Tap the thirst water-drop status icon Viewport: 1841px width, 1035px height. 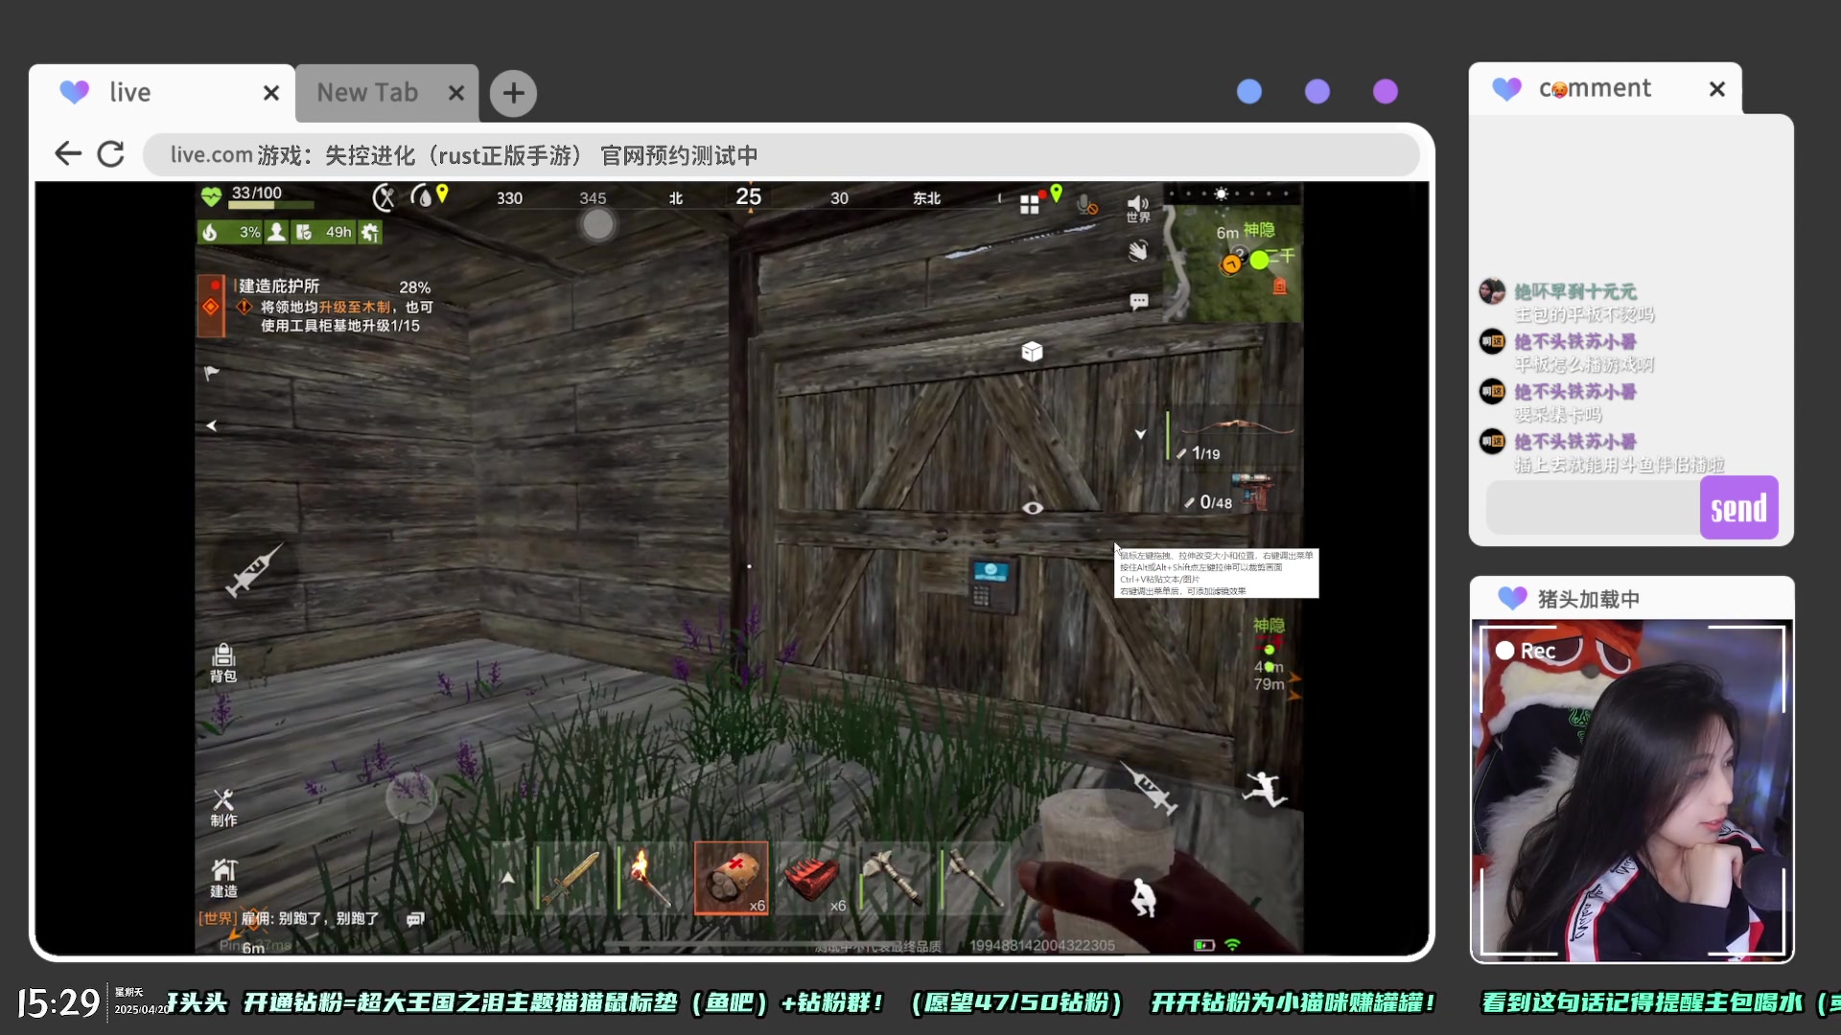click(x=420, y=197)
